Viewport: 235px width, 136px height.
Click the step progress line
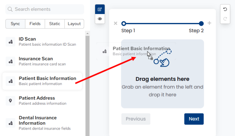(x=162, y=23)
